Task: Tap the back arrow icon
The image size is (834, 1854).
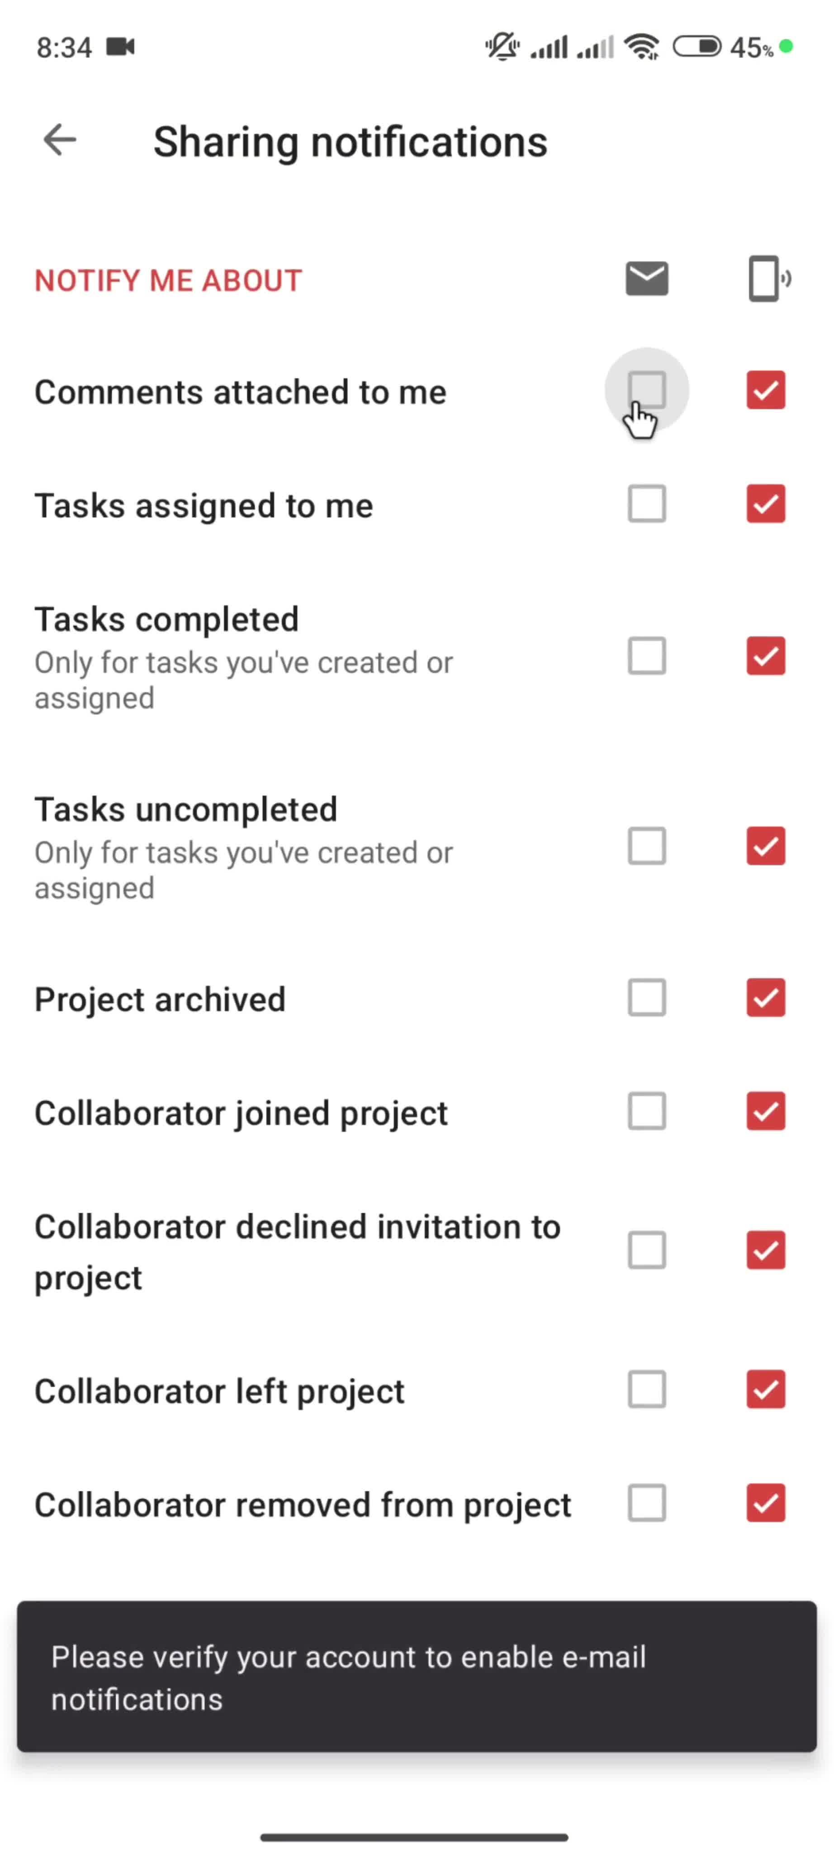Action: 60,139
